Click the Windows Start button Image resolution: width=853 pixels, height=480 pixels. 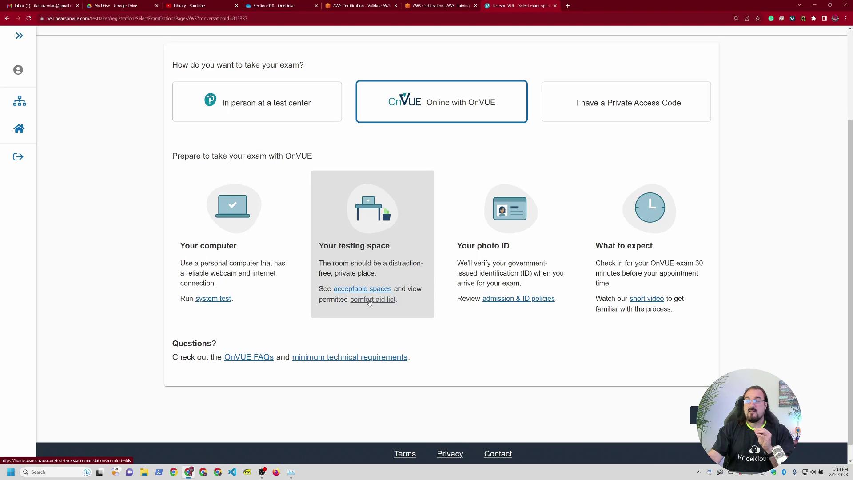11,472
